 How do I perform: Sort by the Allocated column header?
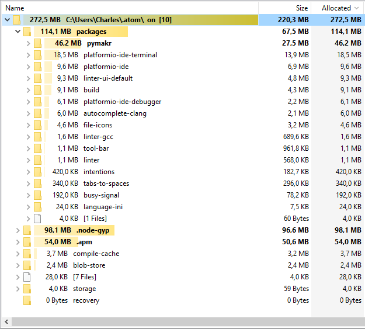coord(336,8)
